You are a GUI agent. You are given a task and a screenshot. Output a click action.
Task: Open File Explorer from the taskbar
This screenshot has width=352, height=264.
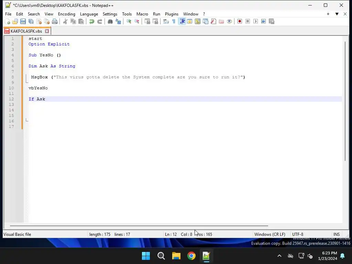(x=176, y=256)
